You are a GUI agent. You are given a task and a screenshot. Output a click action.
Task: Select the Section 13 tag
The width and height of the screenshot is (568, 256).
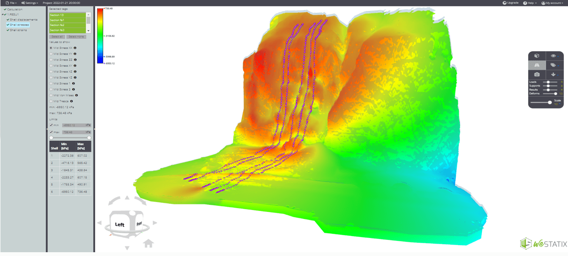[68, 15]
